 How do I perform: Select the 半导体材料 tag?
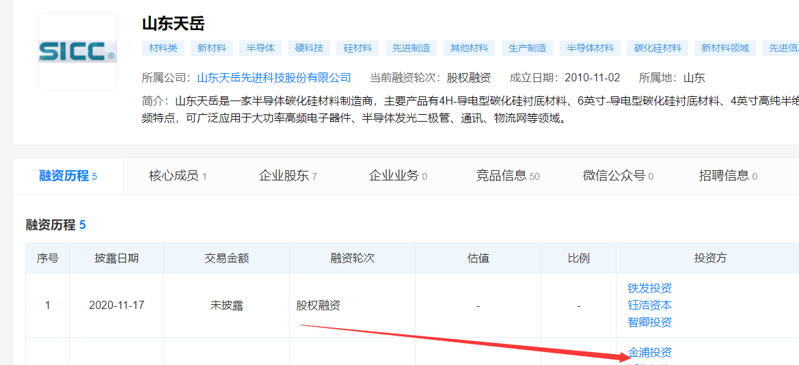point(590,49)
